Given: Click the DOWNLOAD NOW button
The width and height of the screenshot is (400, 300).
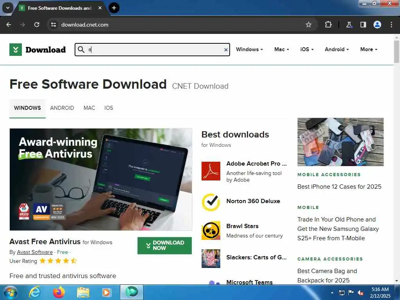Looking at the screenshot, I should pos(164,246).
